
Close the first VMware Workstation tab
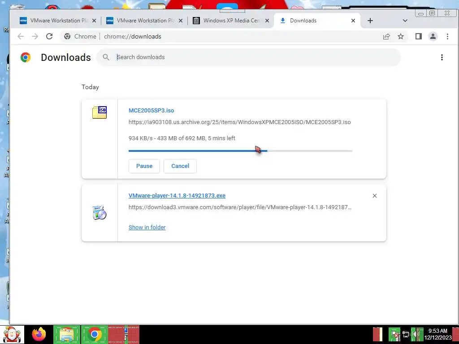tap(94, 21)
